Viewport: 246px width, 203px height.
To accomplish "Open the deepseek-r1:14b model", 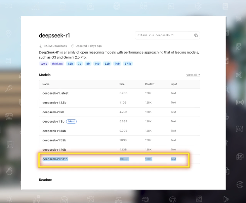I will click(54, 131).
